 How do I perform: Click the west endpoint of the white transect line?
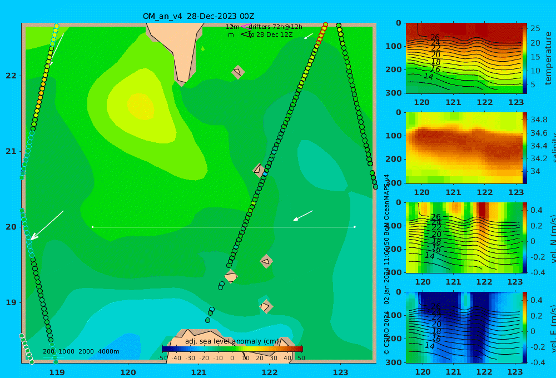click(x=92, y=227)
